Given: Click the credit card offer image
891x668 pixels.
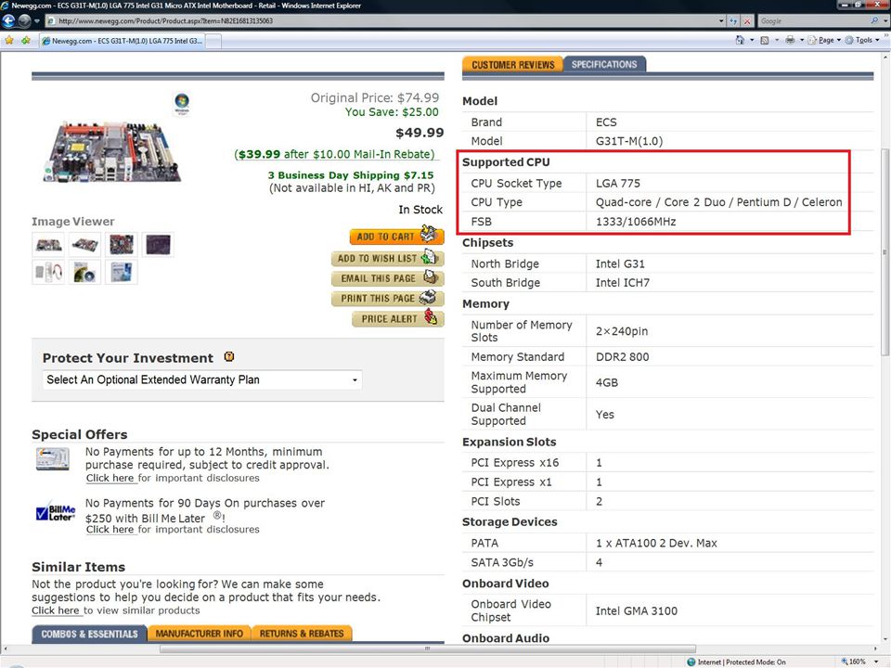Looking at the screenshot, I should click(x=53, y=459).
